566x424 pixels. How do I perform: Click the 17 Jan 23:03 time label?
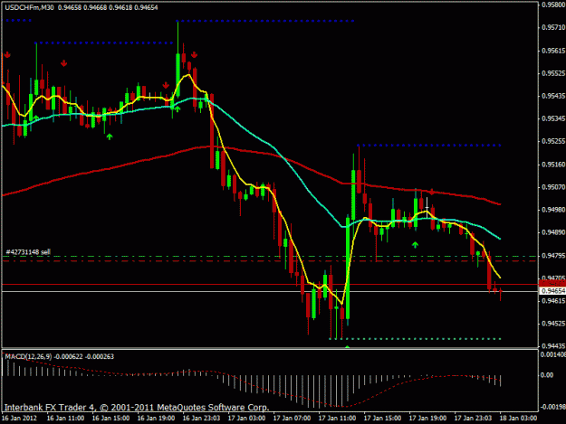473,419
